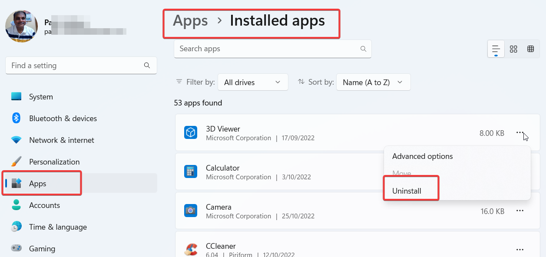Switch to grid view layout

pyautogui.click(x=530, y=49)
